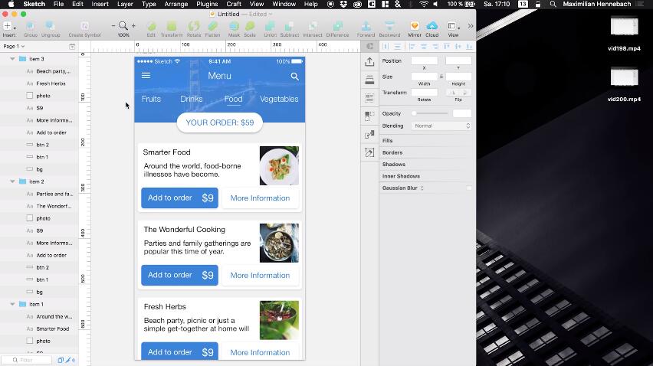Screen dimensions: 653x366
Task: Click the Craft pen-in-frame icon in side strip
Action: [x=369, y=152]
